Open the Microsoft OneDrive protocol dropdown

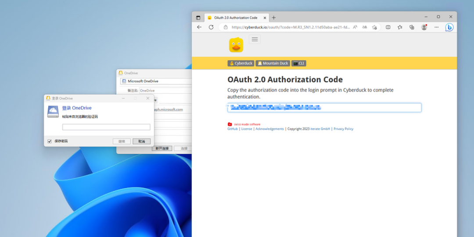[x=156, y=81]
